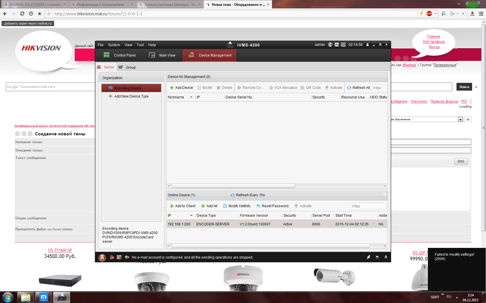The image size is (486, 303).
Task: Click the Выход logout link
Action: click(x=434, y=47)
